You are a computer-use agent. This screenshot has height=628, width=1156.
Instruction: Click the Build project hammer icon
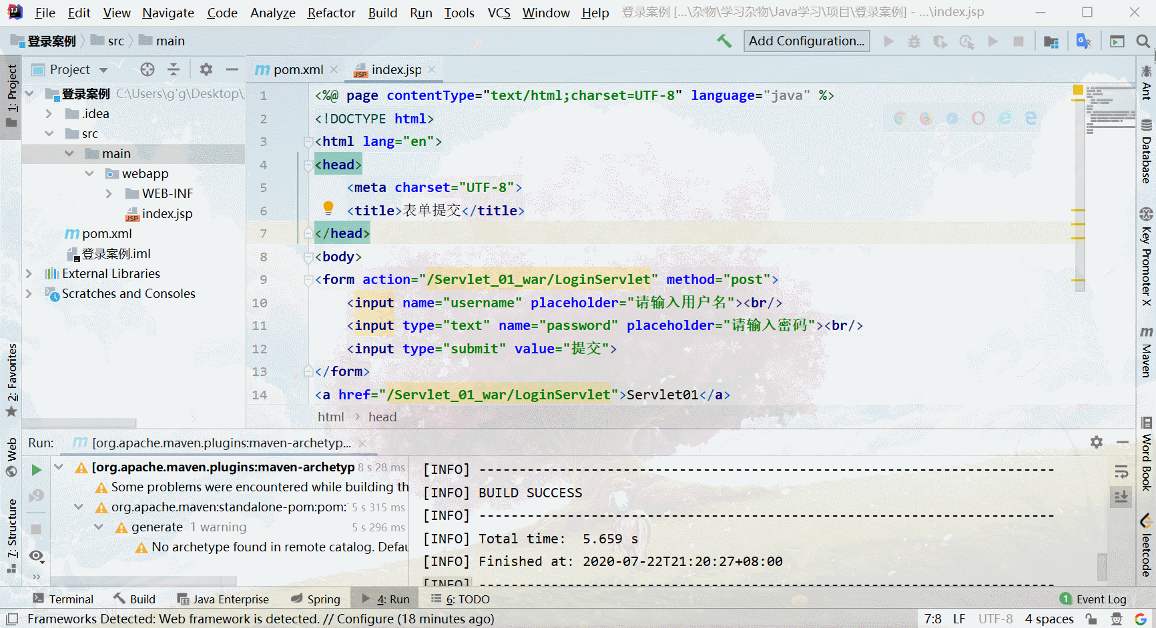pos(724,41)
